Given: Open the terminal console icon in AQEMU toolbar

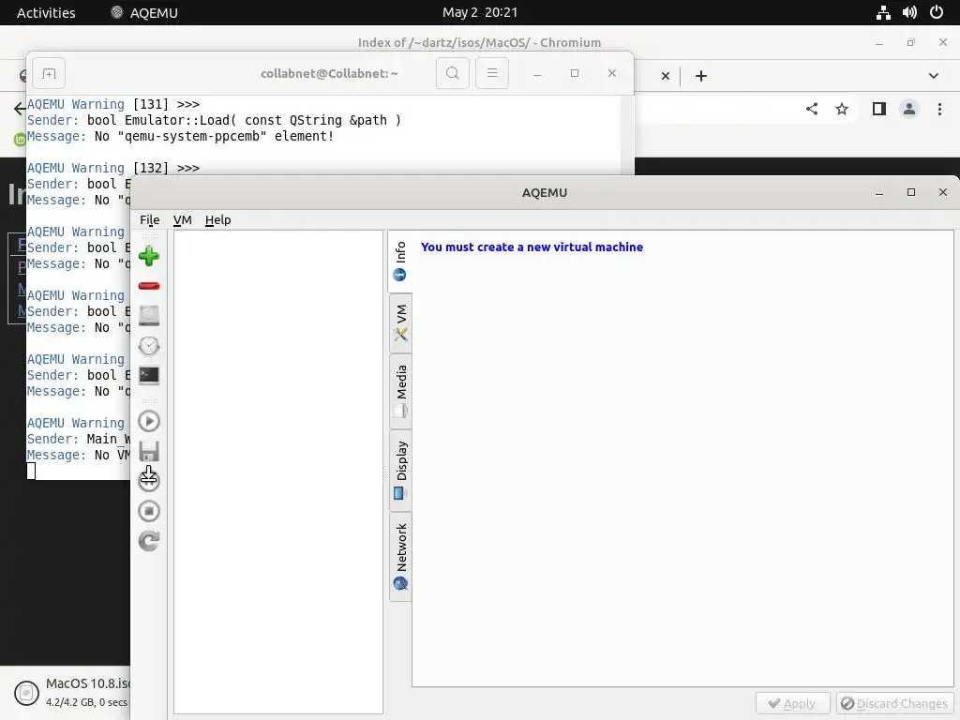Looking at the screenshot, I should [x=149, y=375].
